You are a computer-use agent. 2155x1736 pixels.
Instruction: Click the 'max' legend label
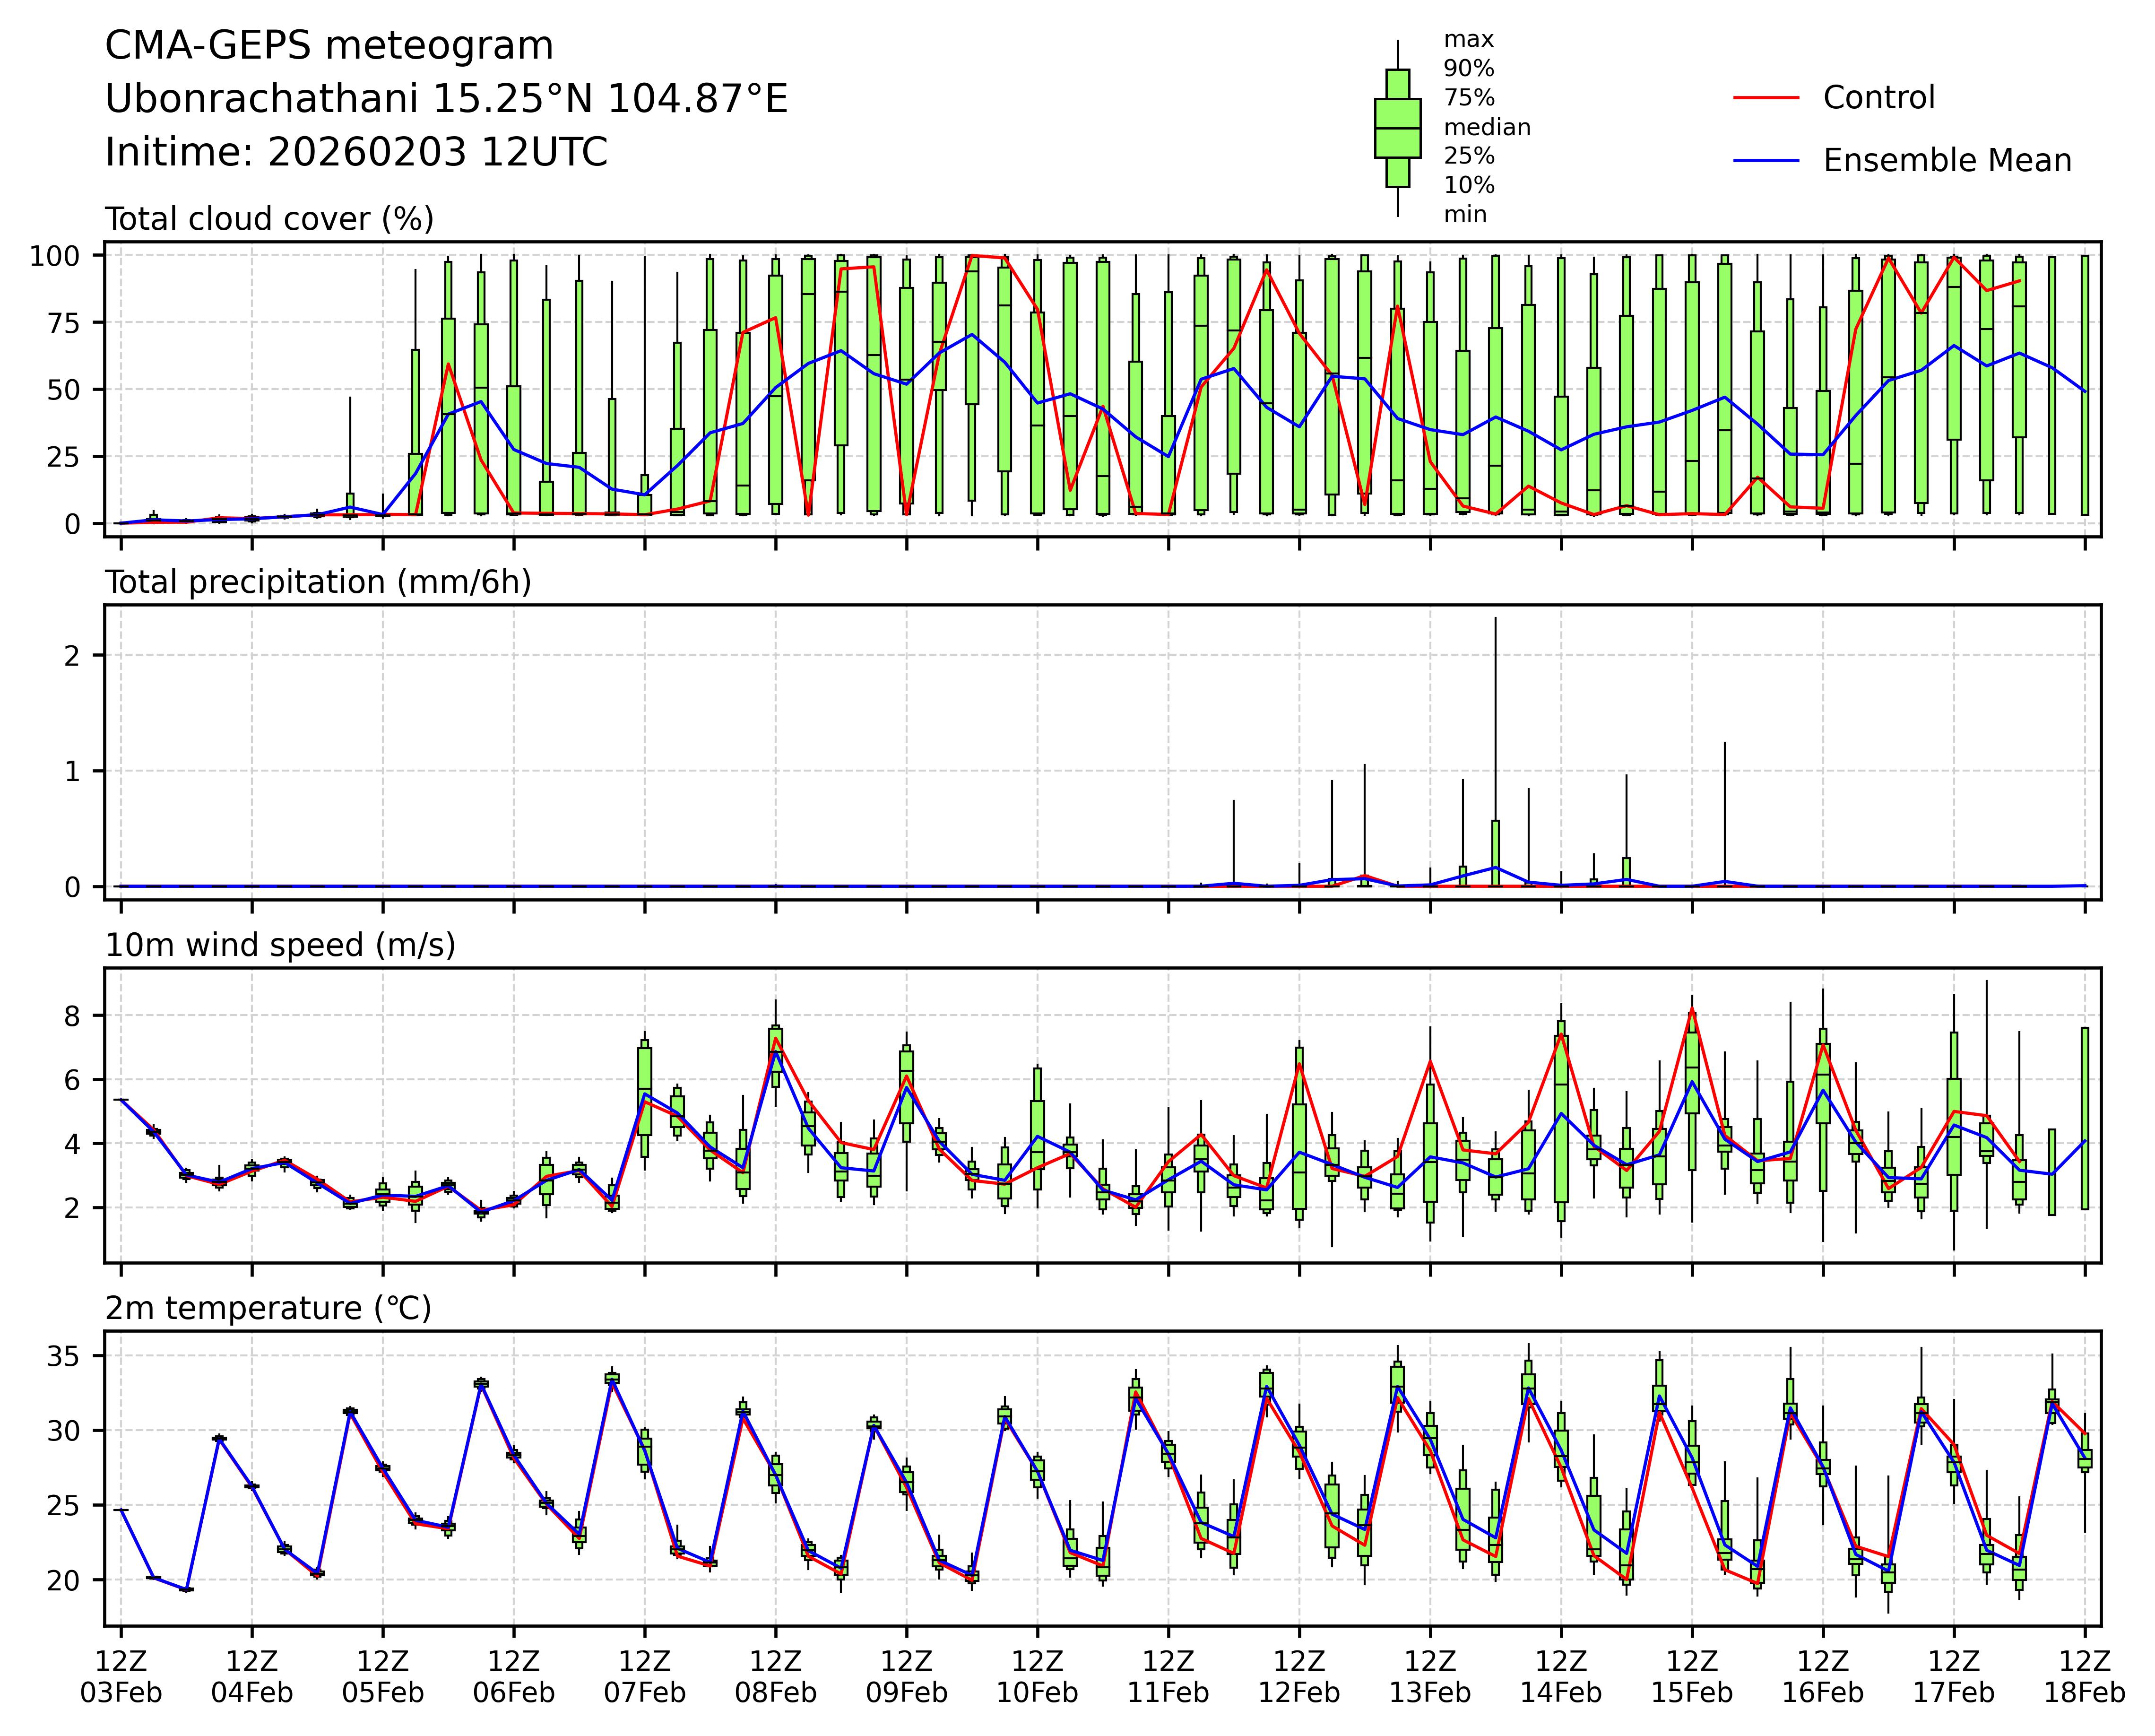click(1468, 40)
